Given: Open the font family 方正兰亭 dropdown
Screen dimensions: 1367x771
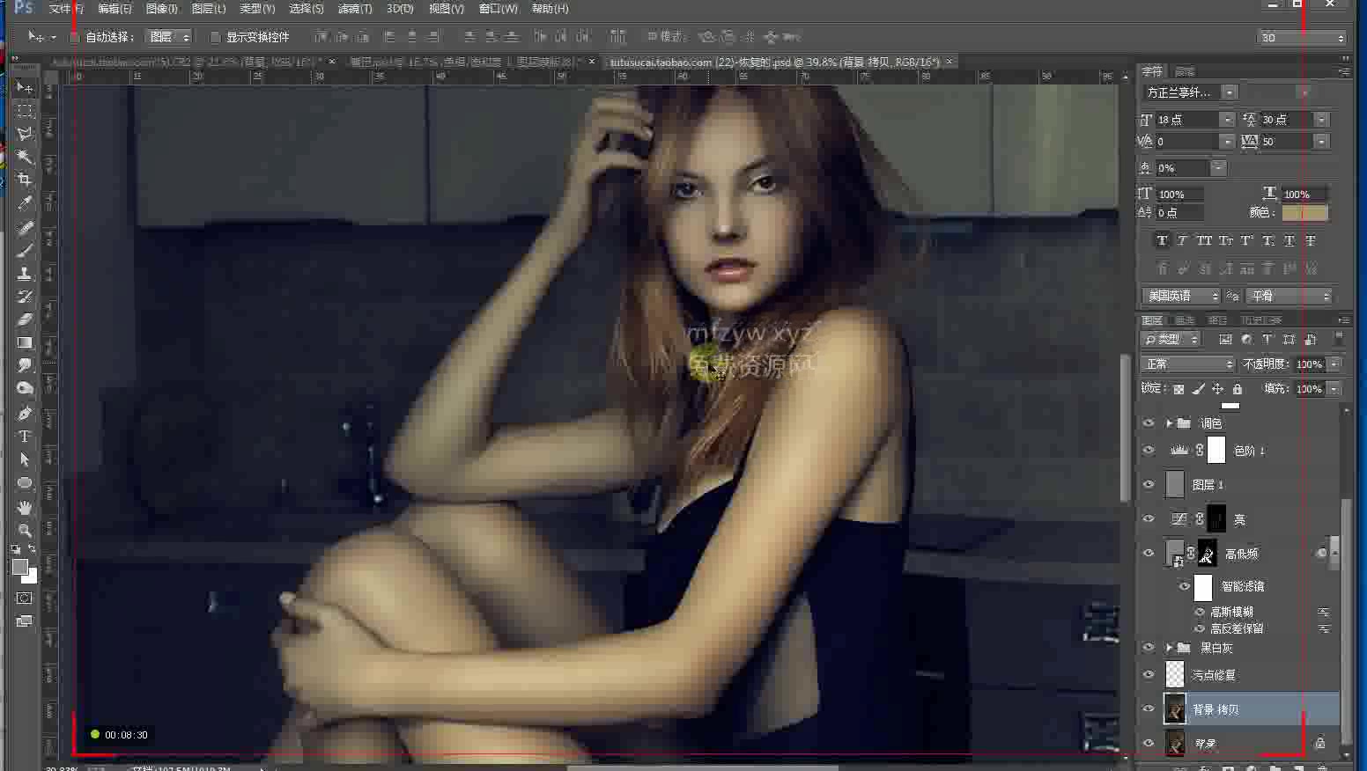Looking at the screenshot, I should pos(1230,92).
